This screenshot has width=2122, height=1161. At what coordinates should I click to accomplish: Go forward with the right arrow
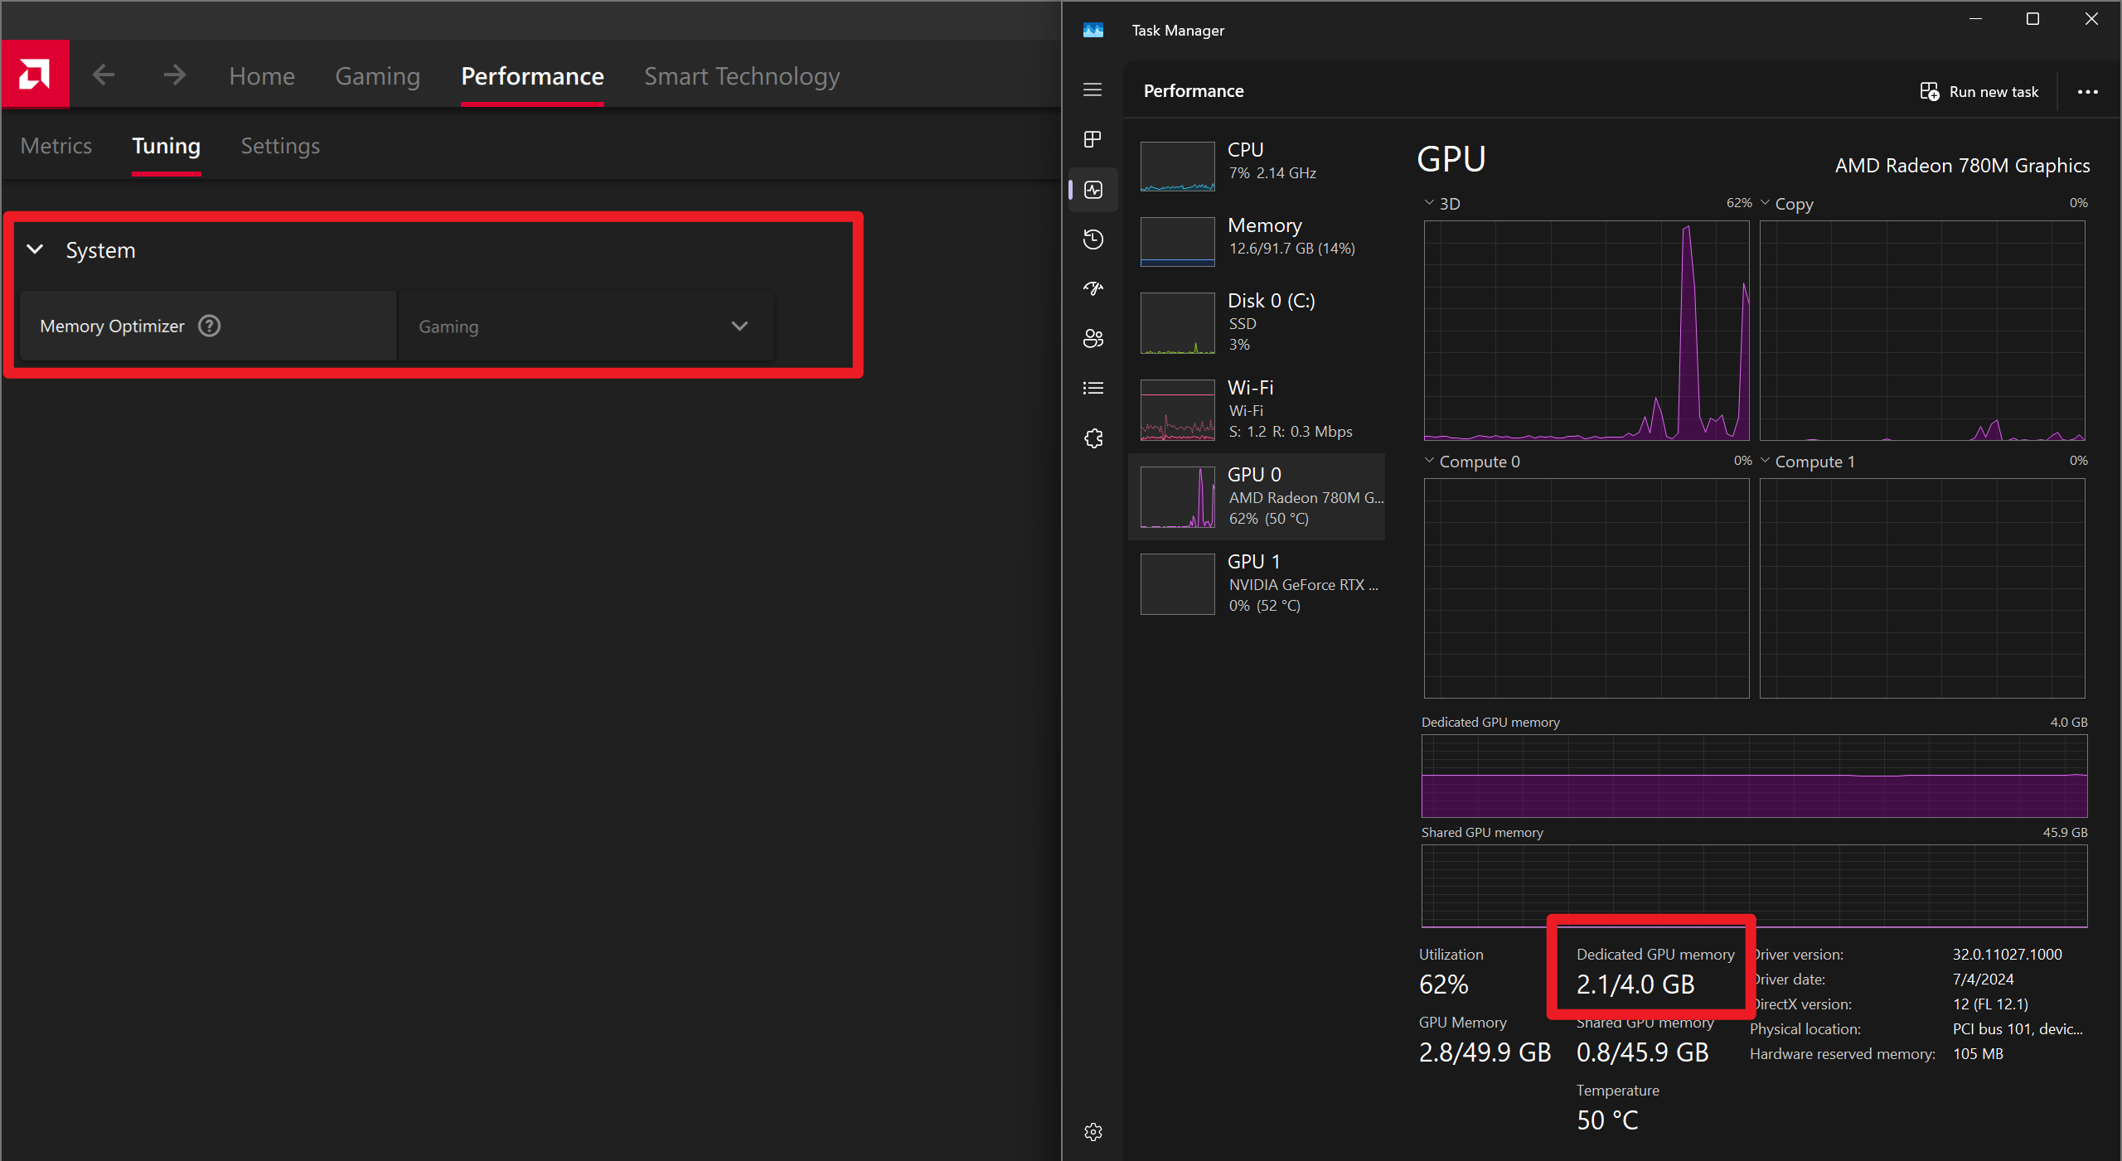[x=174, y=75]
